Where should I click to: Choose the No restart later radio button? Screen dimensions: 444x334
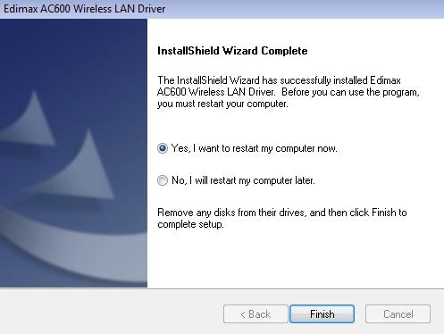pyautogui.click(x=163, y=180)
